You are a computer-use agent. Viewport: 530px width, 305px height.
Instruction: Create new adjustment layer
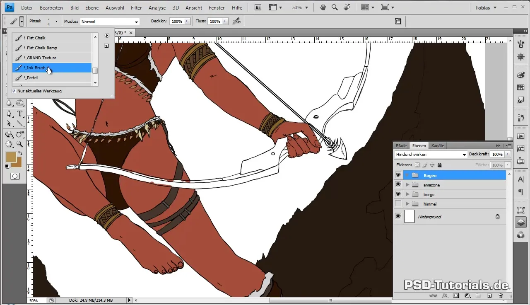pyautogui.click(x=467, y=295)
